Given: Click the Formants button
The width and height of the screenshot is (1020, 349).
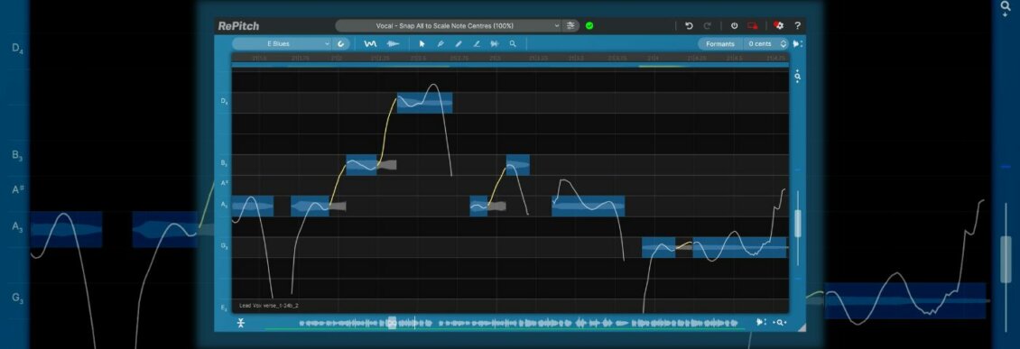Looking at the screenshot, I should (x=720, y=43).
